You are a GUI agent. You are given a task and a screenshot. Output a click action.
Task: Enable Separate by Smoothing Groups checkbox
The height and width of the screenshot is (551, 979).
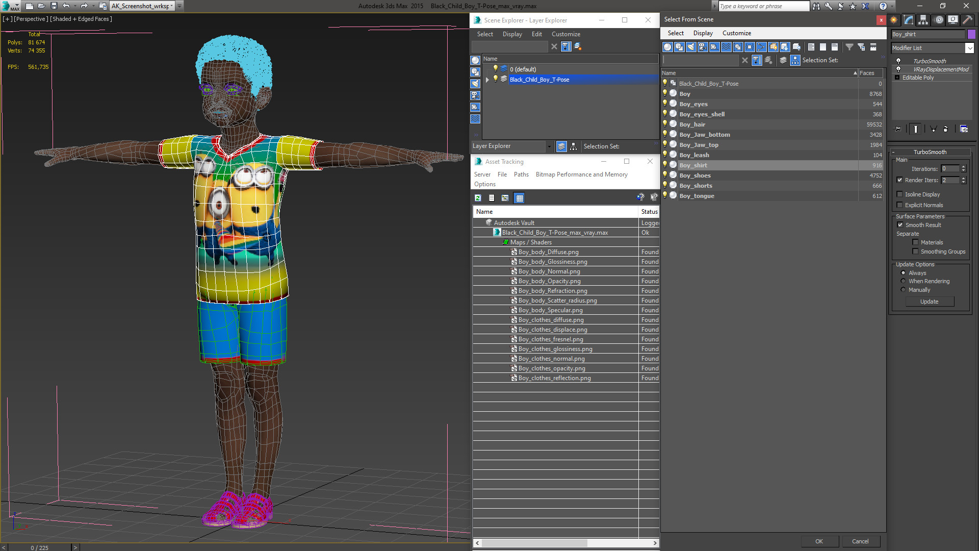[915, 252]
